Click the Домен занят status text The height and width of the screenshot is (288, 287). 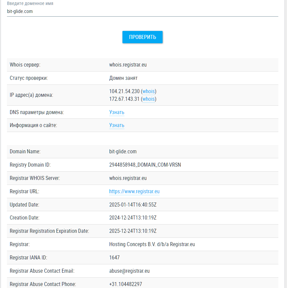[123, 78]
